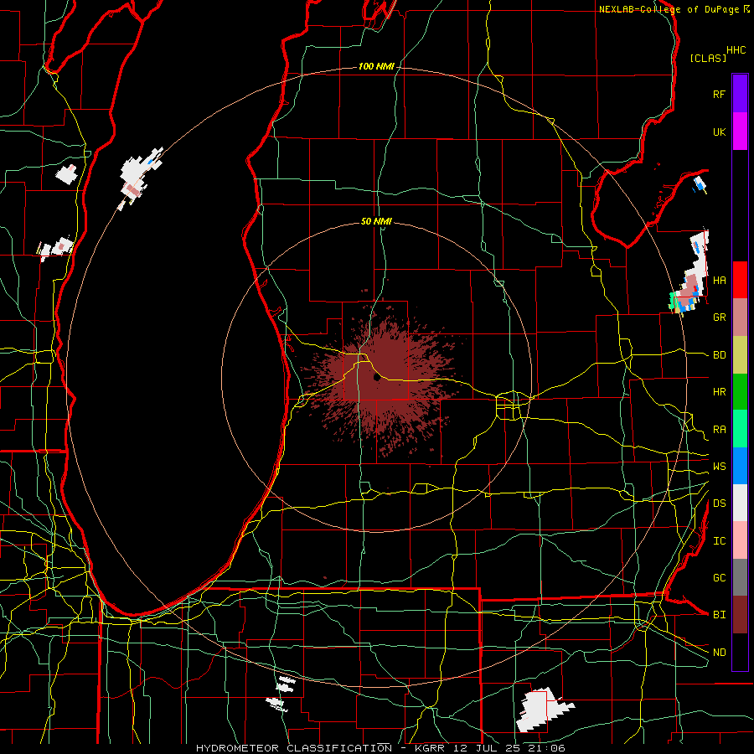Image resolution: width=754 pixels, height=754 pixels.
Task: Click the '[CLAS]' legend header text
Action: [708, 58]
